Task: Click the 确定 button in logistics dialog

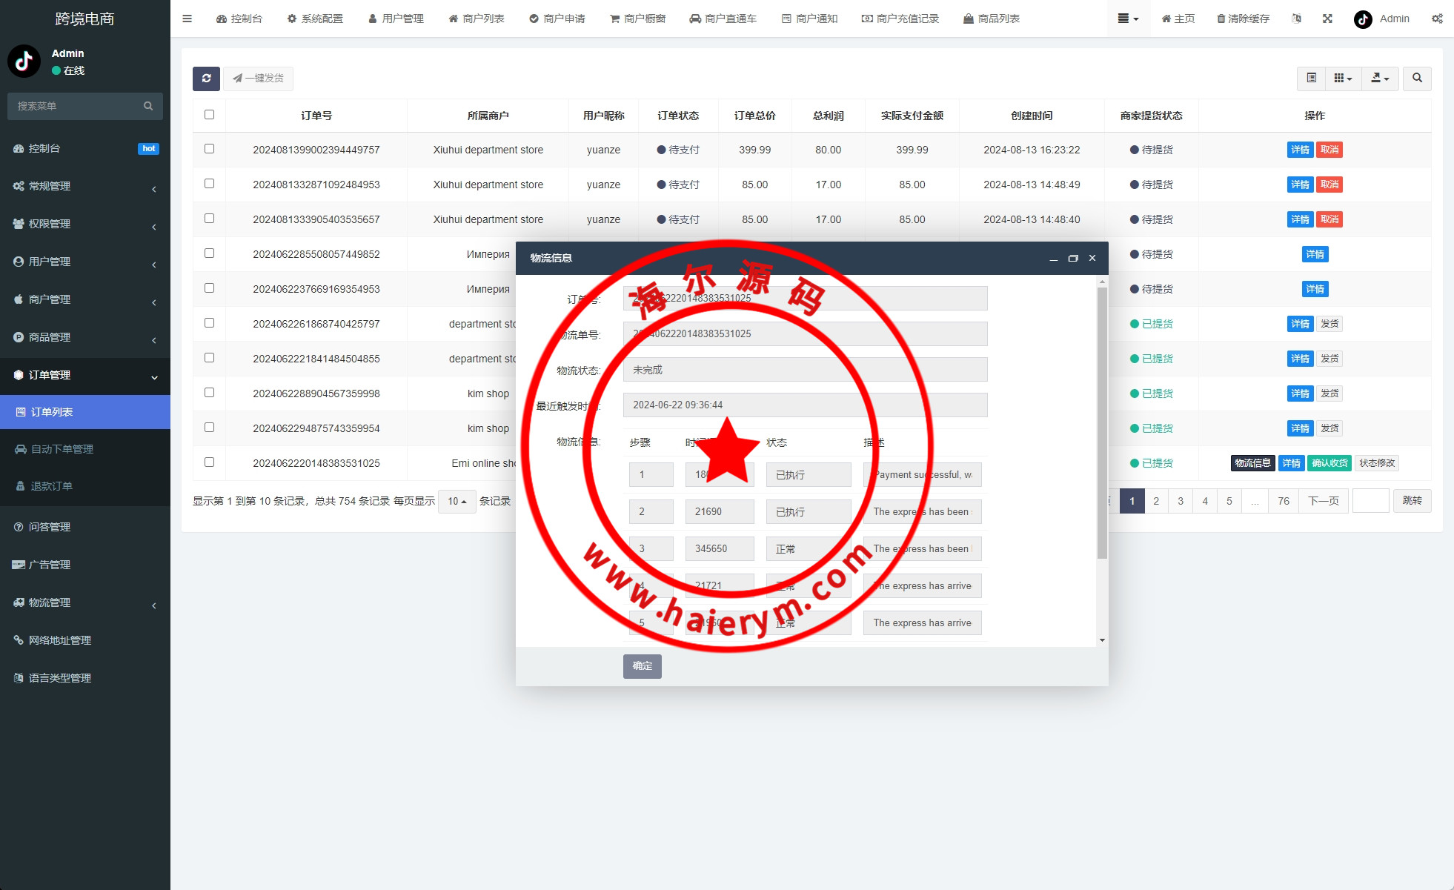Action: (x=642, y=666)
